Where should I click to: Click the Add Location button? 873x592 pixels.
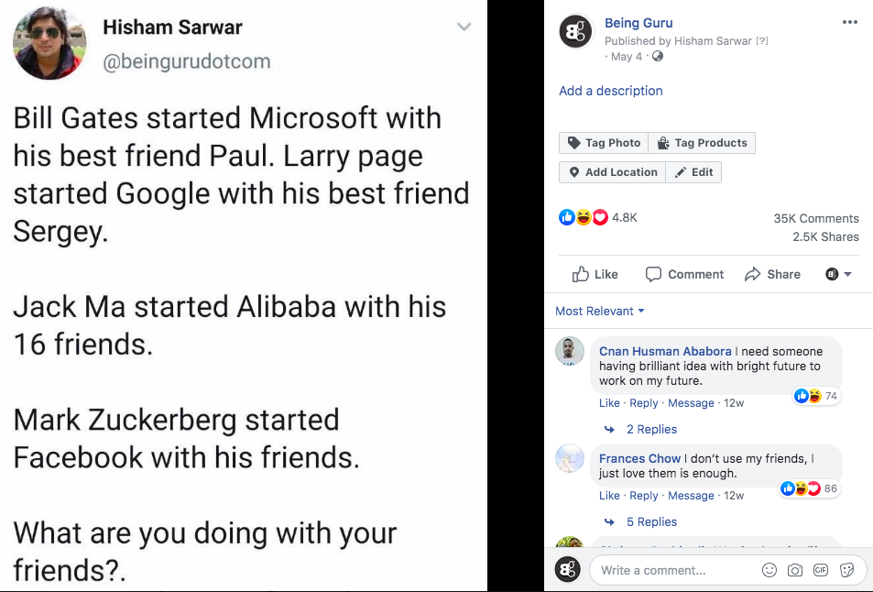[612, 172]
